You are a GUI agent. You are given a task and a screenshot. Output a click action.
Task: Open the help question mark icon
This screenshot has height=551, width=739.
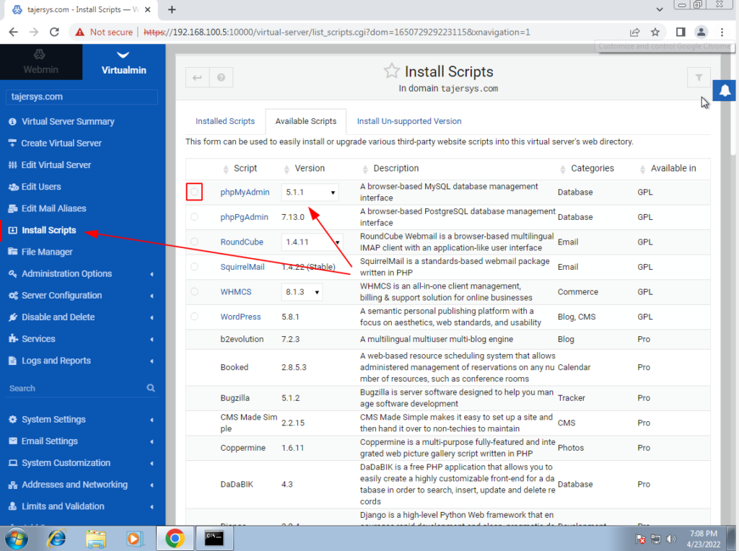(x=221, y=78)
